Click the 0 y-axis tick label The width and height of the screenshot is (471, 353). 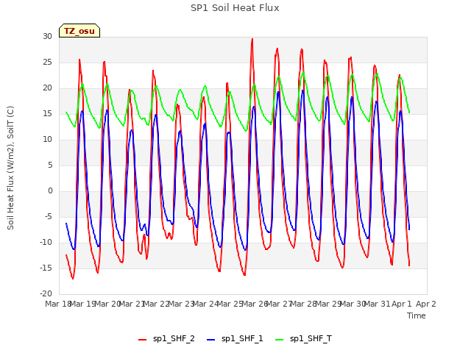50,191
